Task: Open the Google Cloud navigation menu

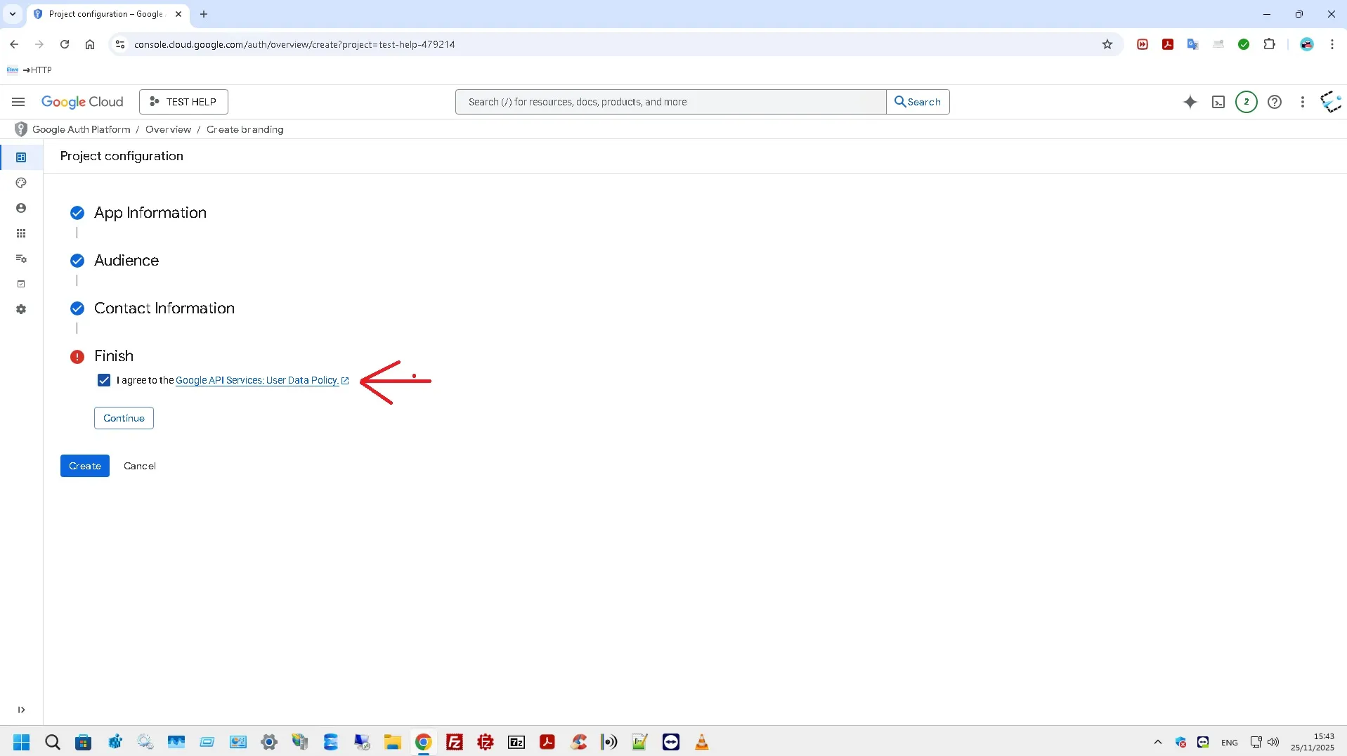Action: pyautogui.click(x=18, y=102)
